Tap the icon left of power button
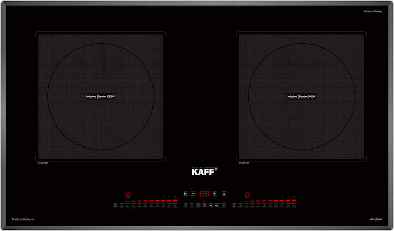The width and height of the screenshot is (394, 231). tap(198, 205)
